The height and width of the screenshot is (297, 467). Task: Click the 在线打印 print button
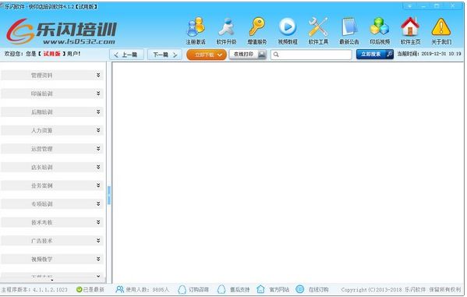pos(248,55)
